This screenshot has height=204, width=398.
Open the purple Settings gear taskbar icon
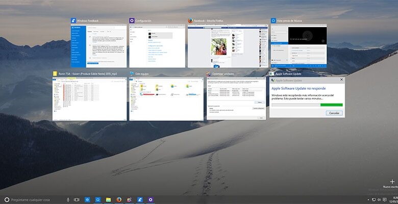(151, 200)
